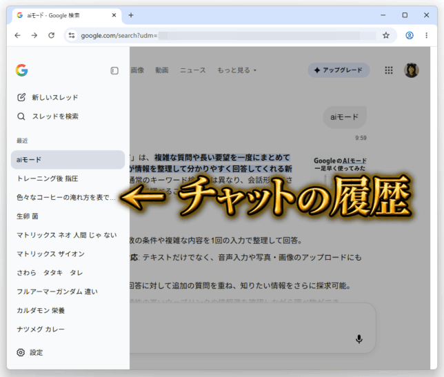Expand もっと見る dropdown
Screen dimensions: 444x377
click(236, 70)
